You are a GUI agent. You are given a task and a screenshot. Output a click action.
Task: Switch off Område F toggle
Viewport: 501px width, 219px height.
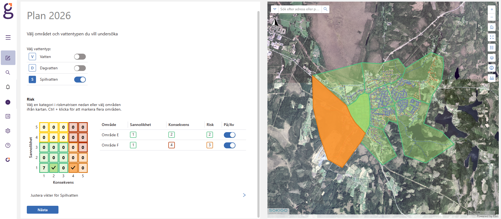click(x=230, y=145)
